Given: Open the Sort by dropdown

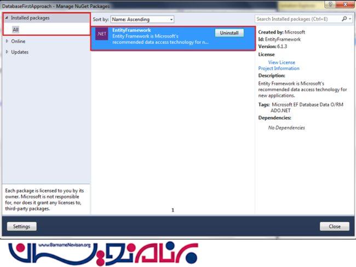Looking at the screenshot, I should (x=142, y=19).
